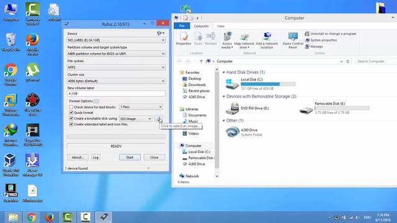Open uTorrent desktop shortcut
Viewport: 397px width, 223px height.
(x=32, y=72)
